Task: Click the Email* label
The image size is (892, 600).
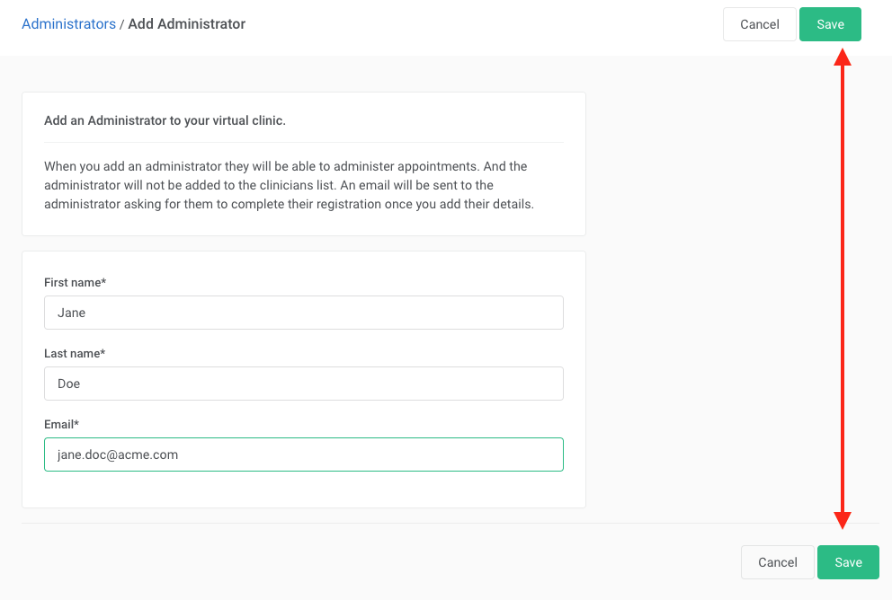Action: [61, 425]
